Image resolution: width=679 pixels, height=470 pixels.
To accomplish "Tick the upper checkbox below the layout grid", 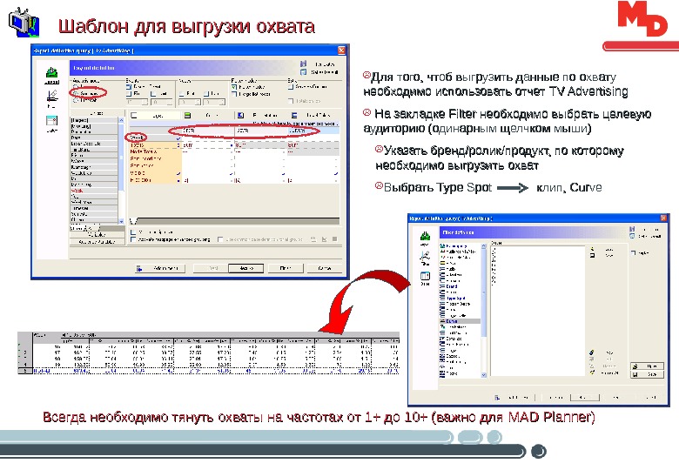I will (x=133, y=232).
